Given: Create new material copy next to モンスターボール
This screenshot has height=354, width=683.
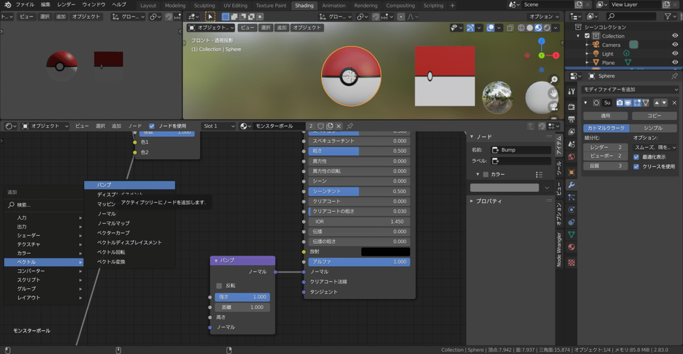Looking at the screenshot, I should 330,126.
